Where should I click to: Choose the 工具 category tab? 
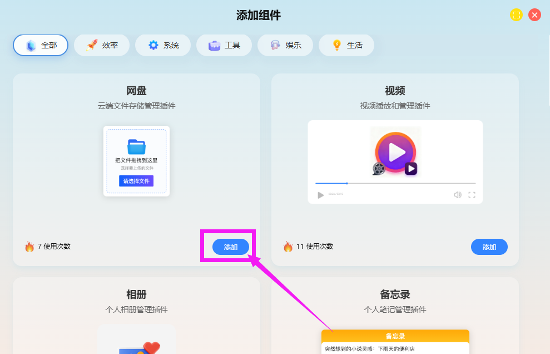pos(224,45)
